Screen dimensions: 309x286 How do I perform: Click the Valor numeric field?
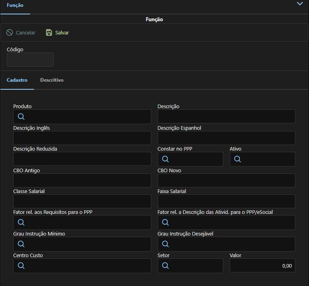pyautogui.click(x=262, y=266)
